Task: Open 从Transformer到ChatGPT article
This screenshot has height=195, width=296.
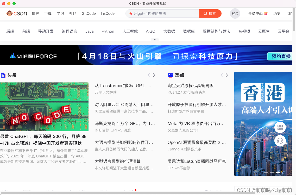Action: [124, 86]
